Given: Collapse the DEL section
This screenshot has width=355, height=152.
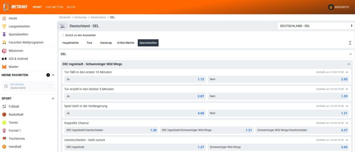Looking at the screenshot, I should [x=350, y=54].
